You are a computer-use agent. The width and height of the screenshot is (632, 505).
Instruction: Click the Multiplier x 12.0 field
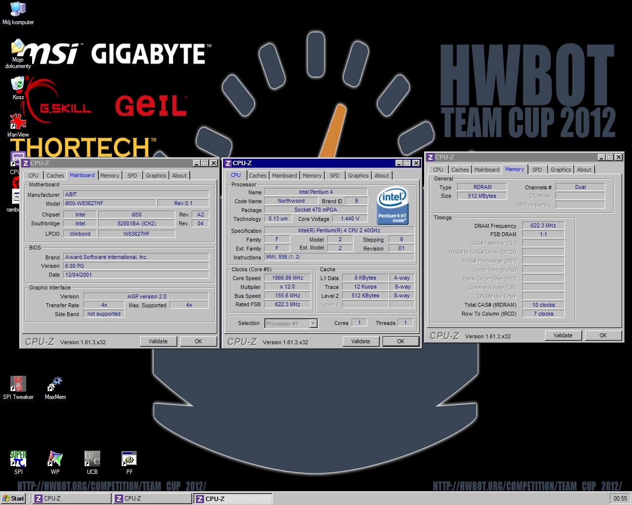click(288, 287)
